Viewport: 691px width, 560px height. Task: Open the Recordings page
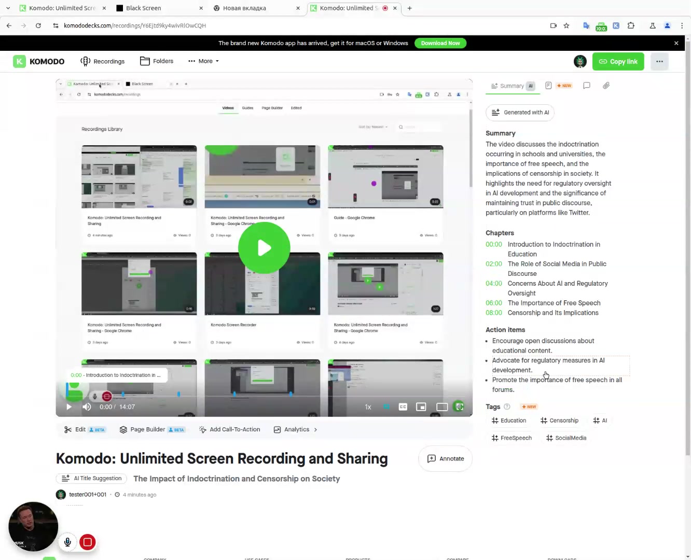(103, 61)
